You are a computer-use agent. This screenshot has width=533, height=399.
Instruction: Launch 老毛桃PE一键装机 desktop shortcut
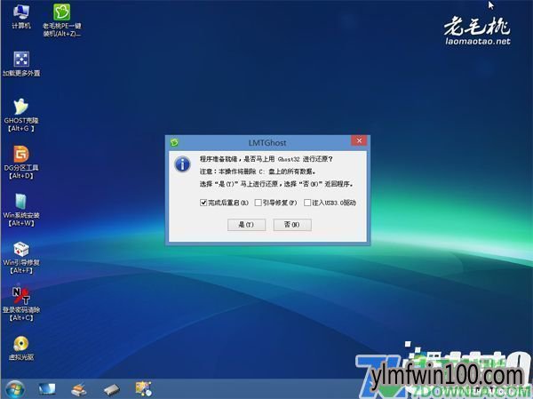tap(62, 20)
